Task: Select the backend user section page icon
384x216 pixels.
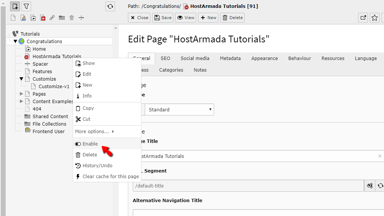Action: pyautogui.click(x=23, y=18)
